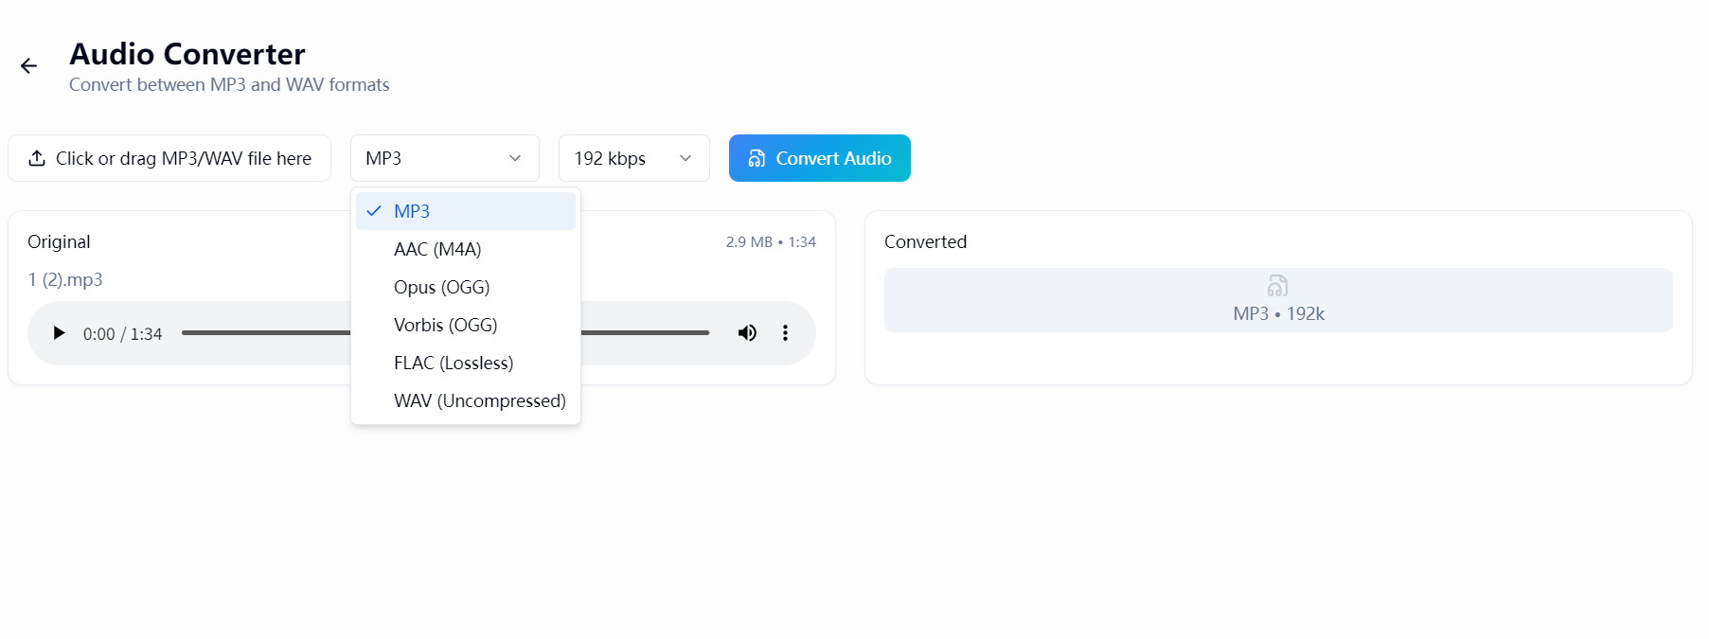Collapse the MP3 format dropdown
Screen dimensions: 1709x639
[445, 158]
